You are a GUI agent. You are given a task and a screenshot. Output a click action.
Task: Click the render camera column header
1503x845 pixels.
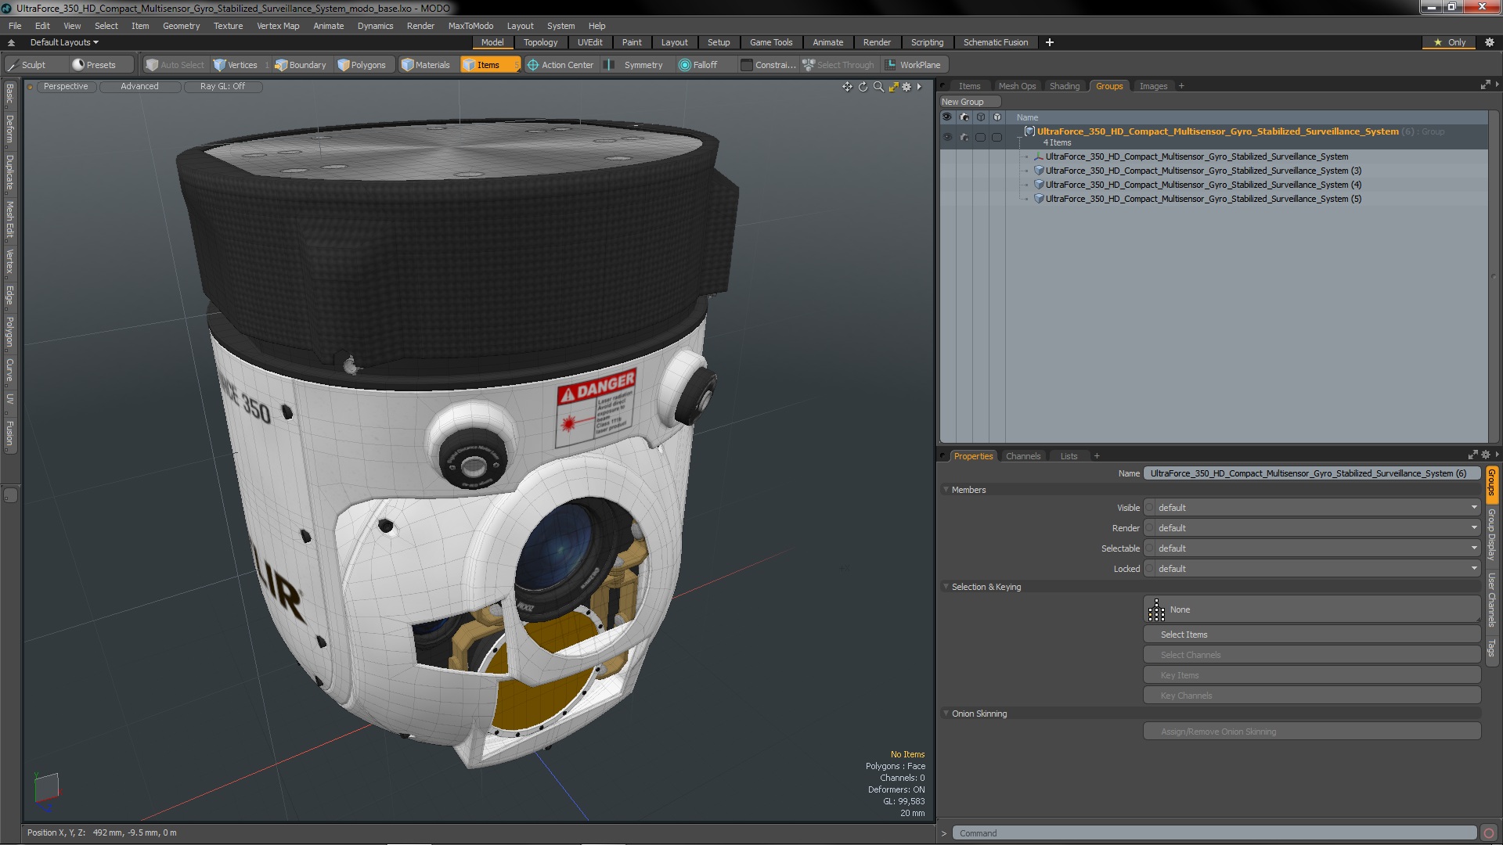(x=964, y=117)
